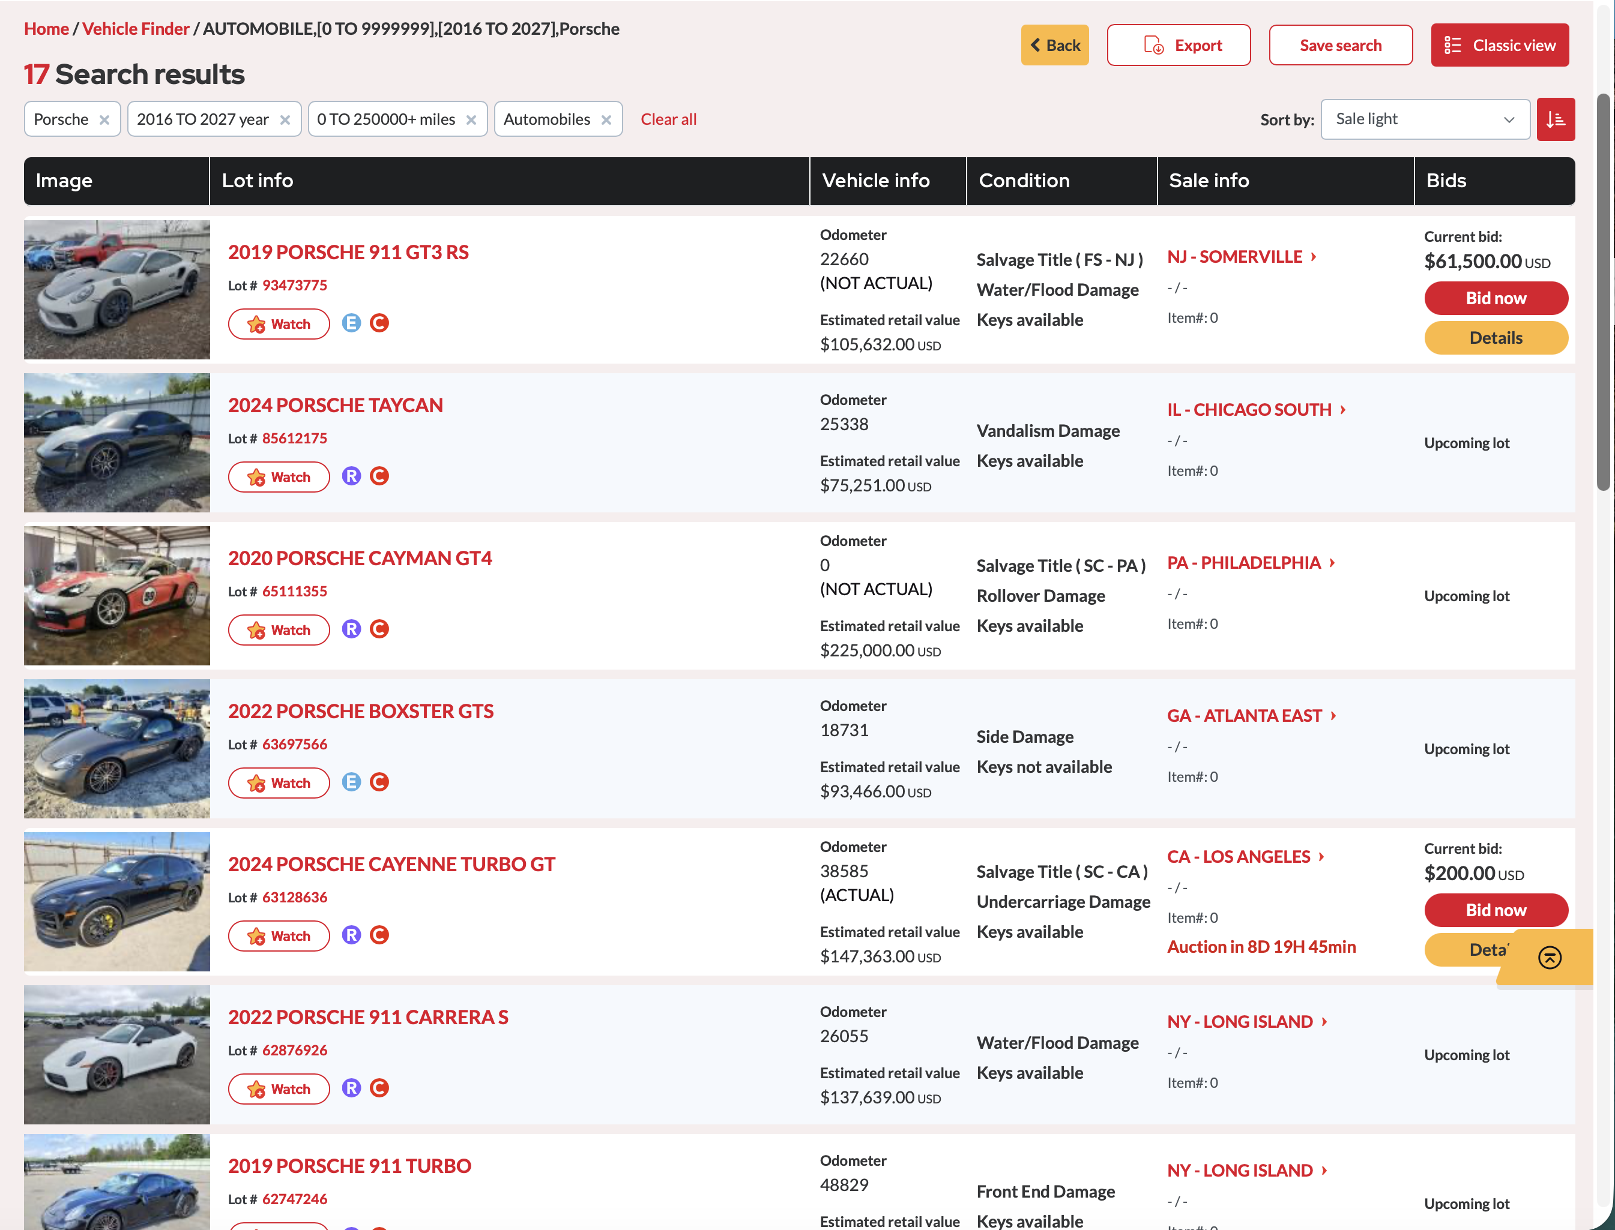Viewport: 1615px width, 1230px height.
Task: Open the 2024 PORSCHE CAYENNE TURBO GT title
Action: coord(392,865)
